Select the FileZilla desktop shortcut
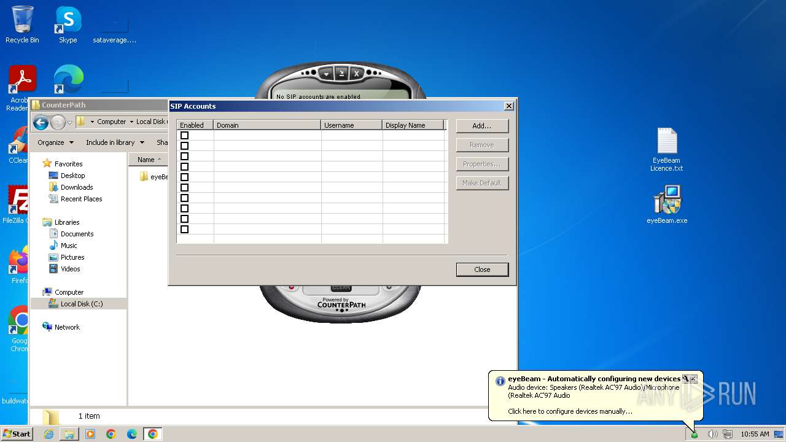The width and height of the screenshot is (786, 442). click(17, 204)
